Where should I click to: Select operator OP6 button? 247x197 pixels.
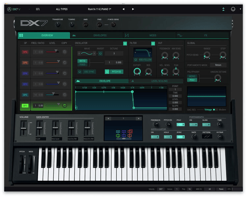[25, 52]
